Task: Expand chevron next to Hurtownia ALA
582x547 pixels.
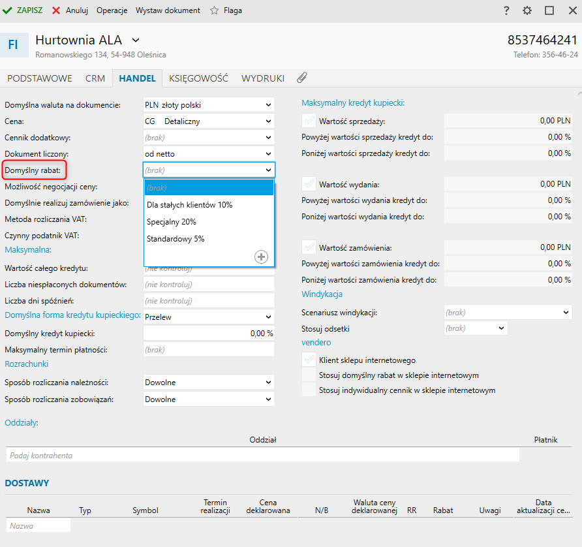Action: coord(136,40)
